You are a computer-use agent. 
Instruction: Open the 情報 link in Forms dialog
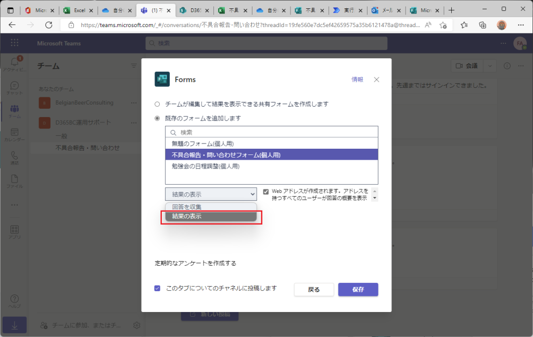pos(357,80)
